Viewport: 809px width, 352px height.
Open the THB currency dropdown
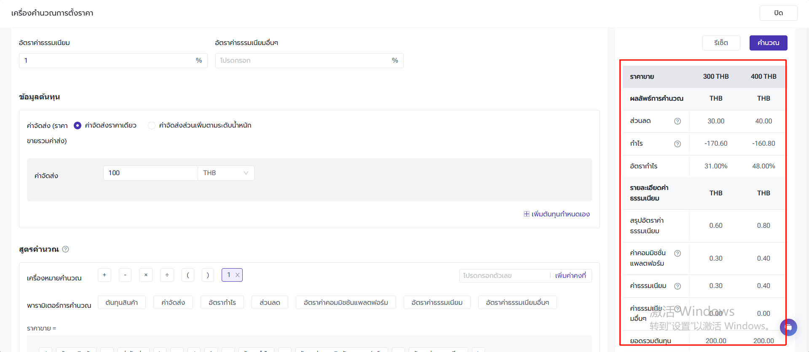226,173
